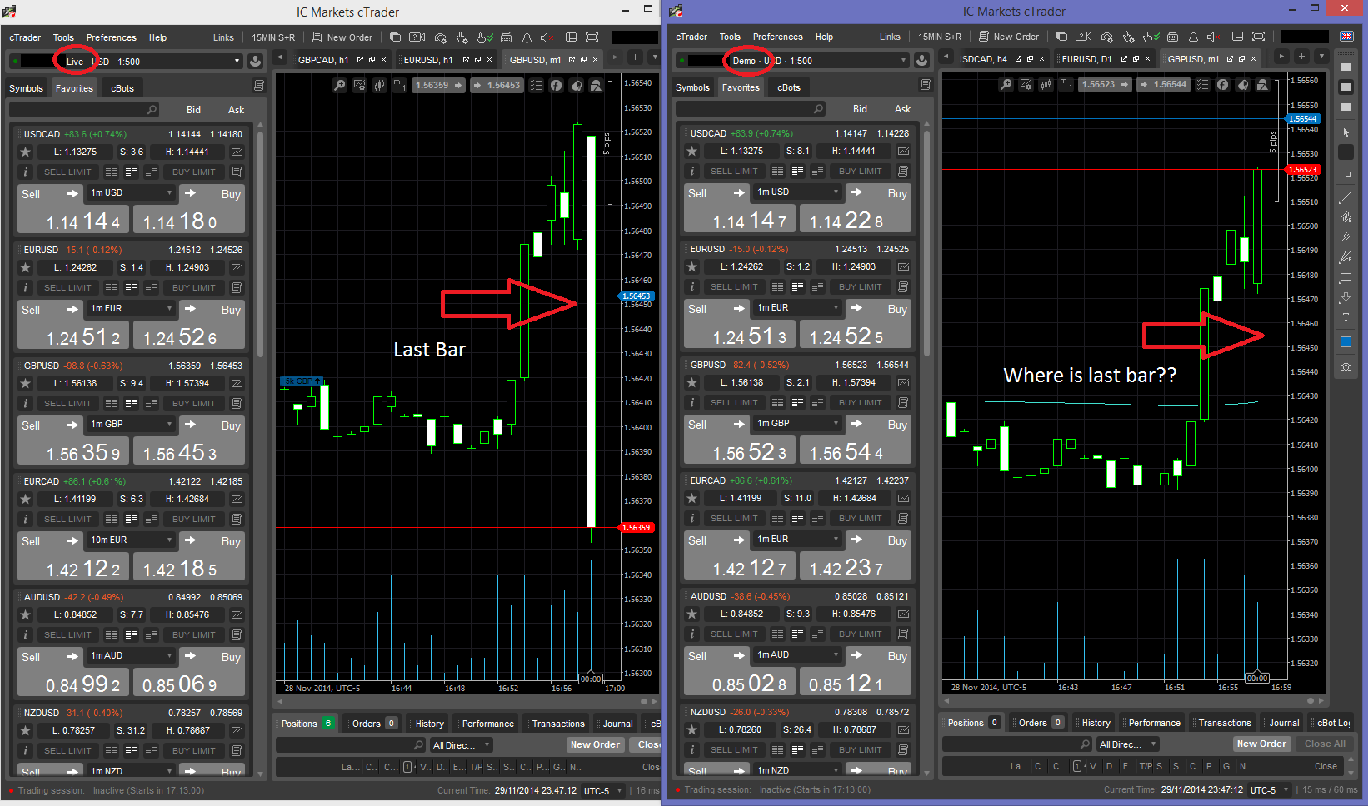Open Tools menu in Live window
Screen dimensions: 1368x806
coord(63,37)
